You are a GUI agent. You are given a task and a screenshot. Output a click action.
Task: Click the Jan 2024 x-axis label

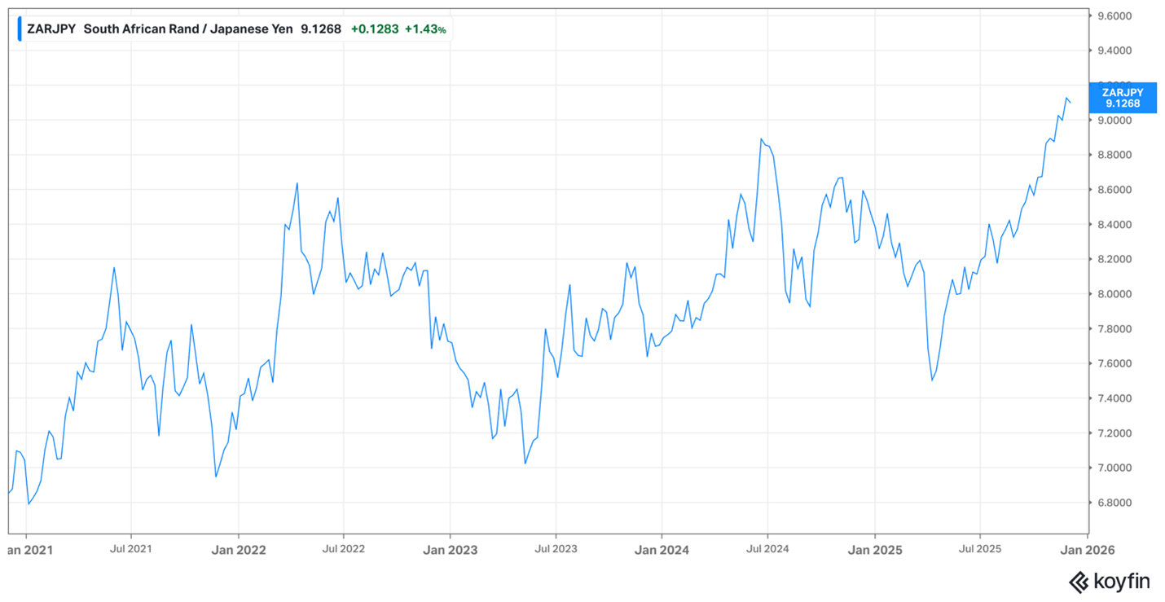pyautogui.click(x=662, y=550)
